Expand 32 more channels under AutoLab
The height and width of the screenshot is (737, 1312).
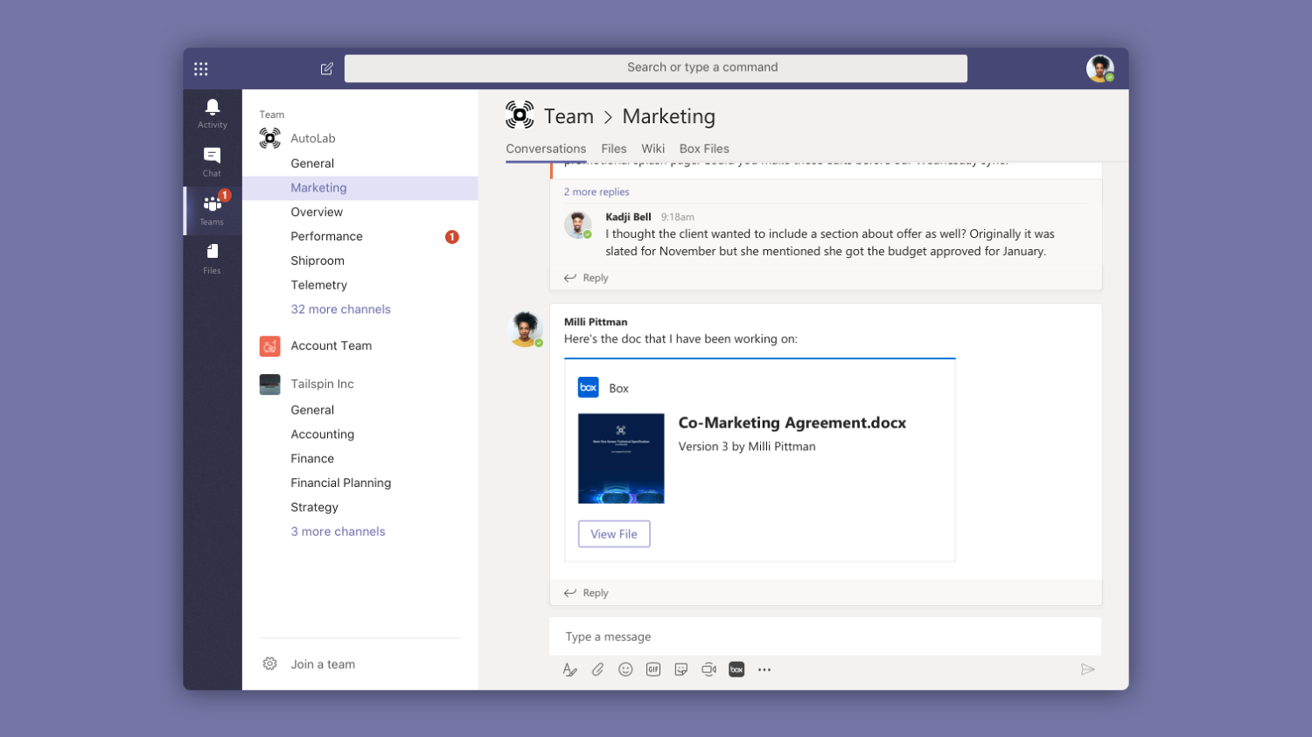(340, 309)
